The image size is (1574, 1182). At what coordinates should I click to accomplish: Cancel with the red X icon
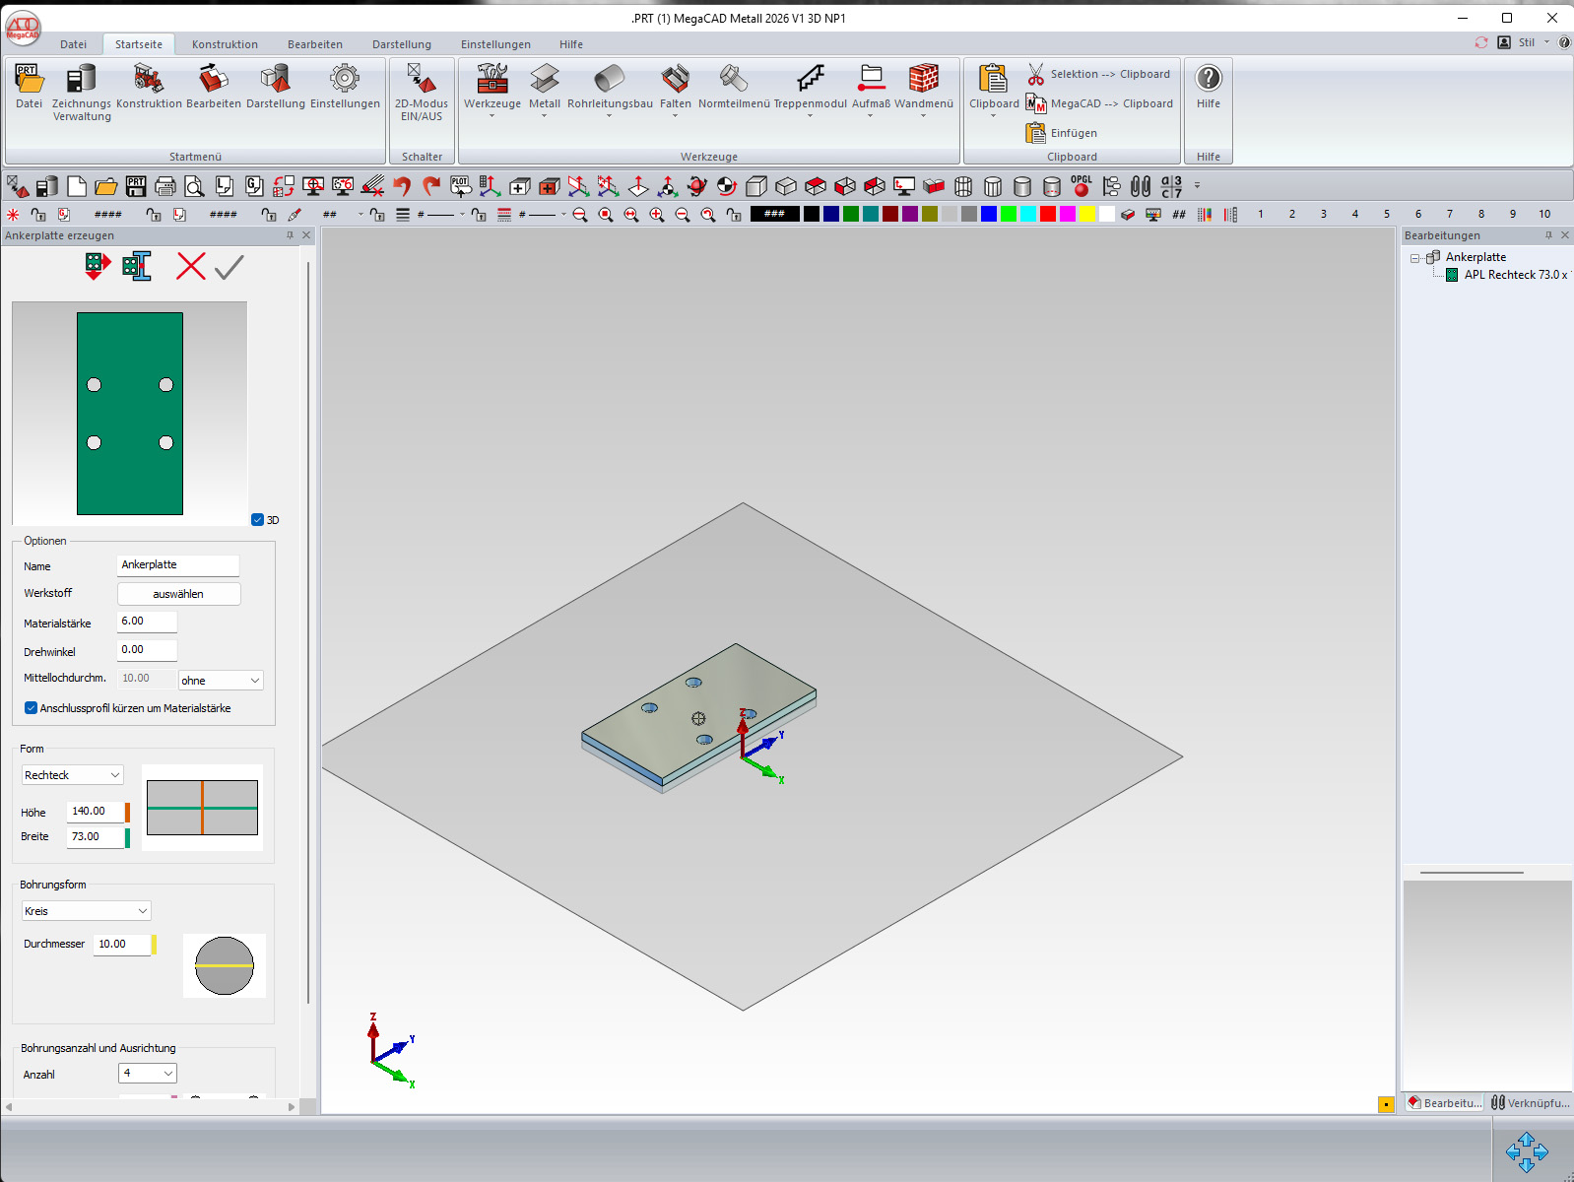coord(190,266)
